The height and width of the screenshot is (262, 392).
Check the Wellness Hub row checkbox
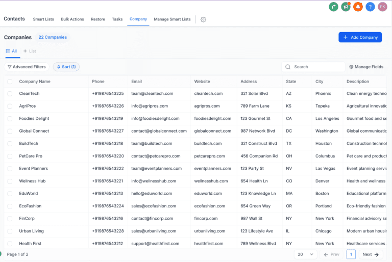point(10,181)
